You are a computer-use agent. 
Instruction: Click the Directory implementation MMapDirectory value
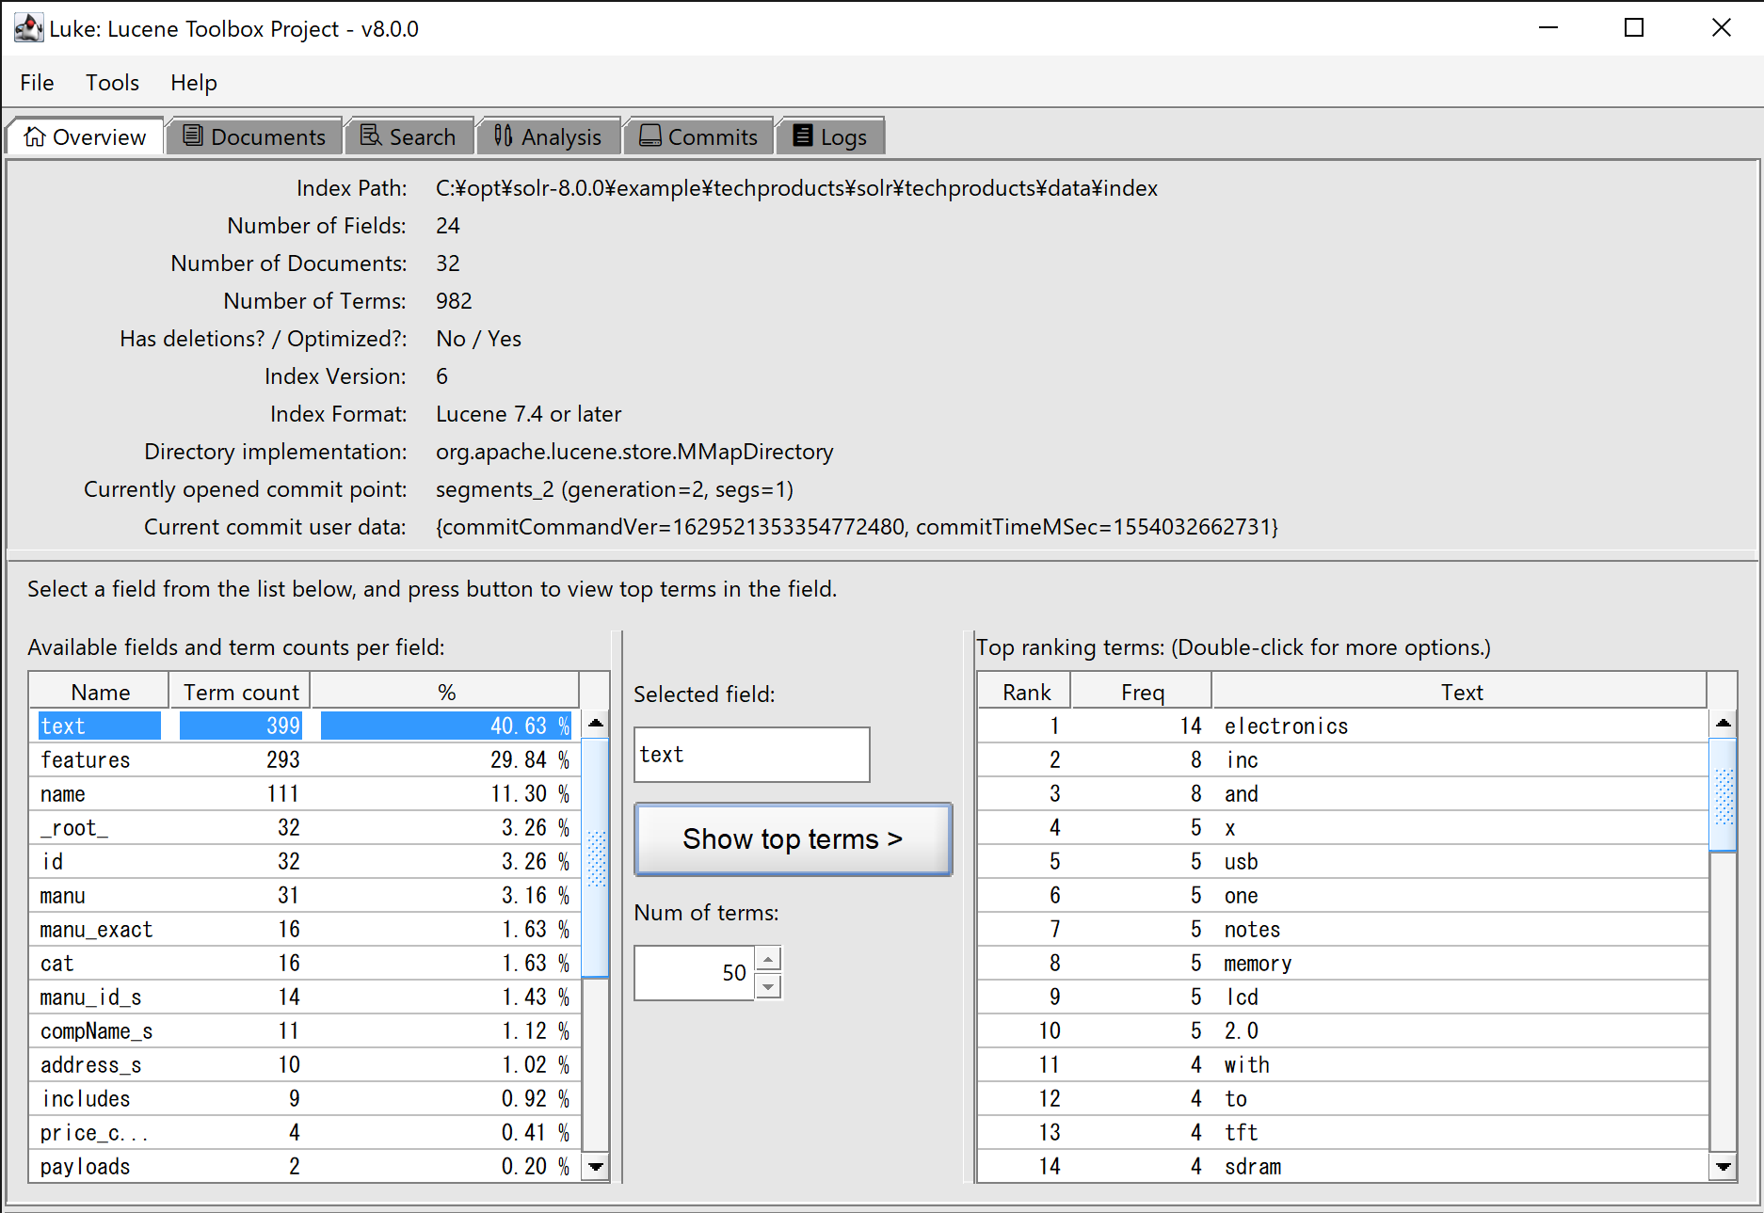634,452
